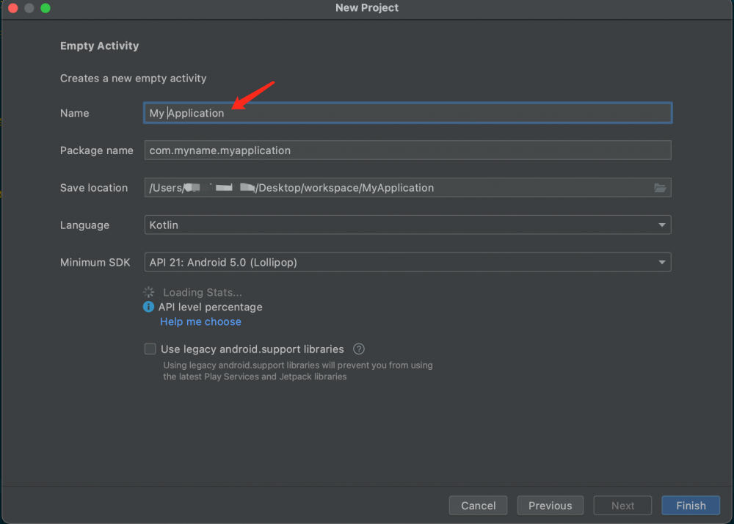Click the Name field containing My Application
The width and height of the screenshot is (734, 524).
click(x=407, y=113)
